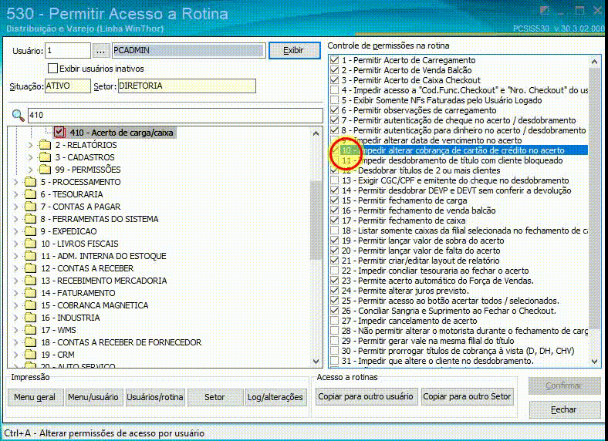Screen dimensions: 608x441
Task: Click folder icon of 19 - CRM
Action: coord(30,355)
